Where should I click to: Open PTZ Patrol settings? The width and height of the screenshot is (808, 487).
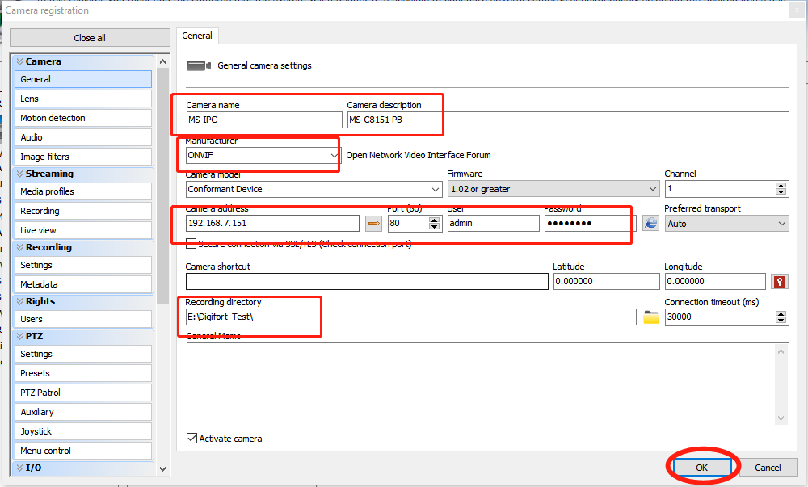pos(83,393)
